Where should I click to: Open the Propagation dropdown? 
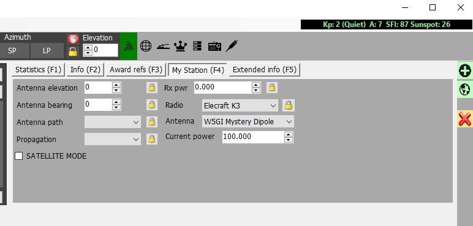(x=113, y=140)
